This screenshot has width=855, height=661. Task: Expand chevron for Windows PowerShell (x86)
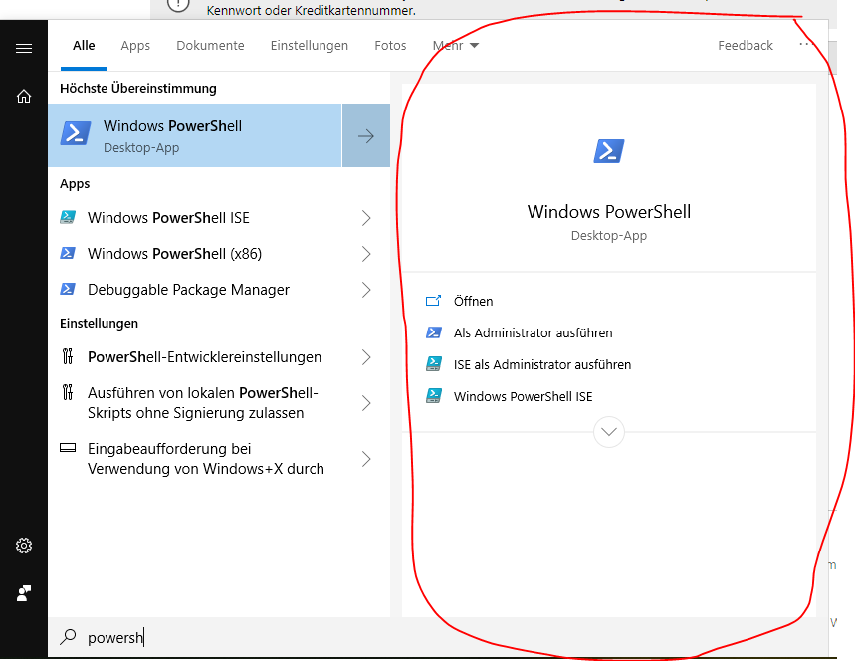366,254
